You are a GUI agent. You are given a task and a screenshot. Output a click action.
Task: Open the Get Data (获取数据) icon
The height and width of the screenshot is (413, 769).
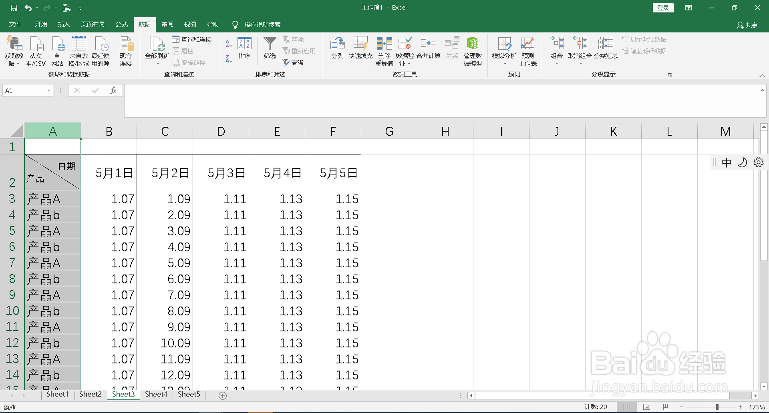tap(14, 51)
